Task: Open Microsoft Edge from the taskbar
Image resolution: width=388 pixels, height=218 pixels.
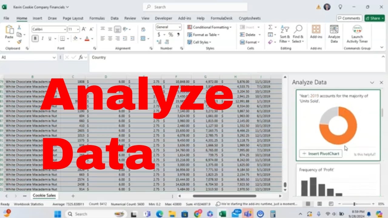Action: coord(159,214)
